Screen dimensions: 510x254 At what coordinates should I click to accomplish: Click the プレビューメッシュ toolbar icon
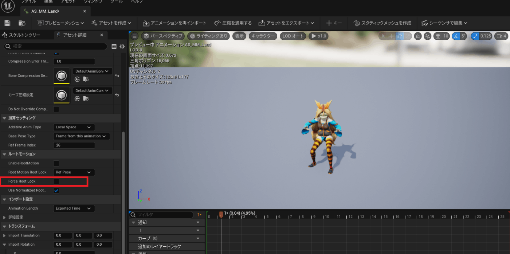(x=40, y=23)
